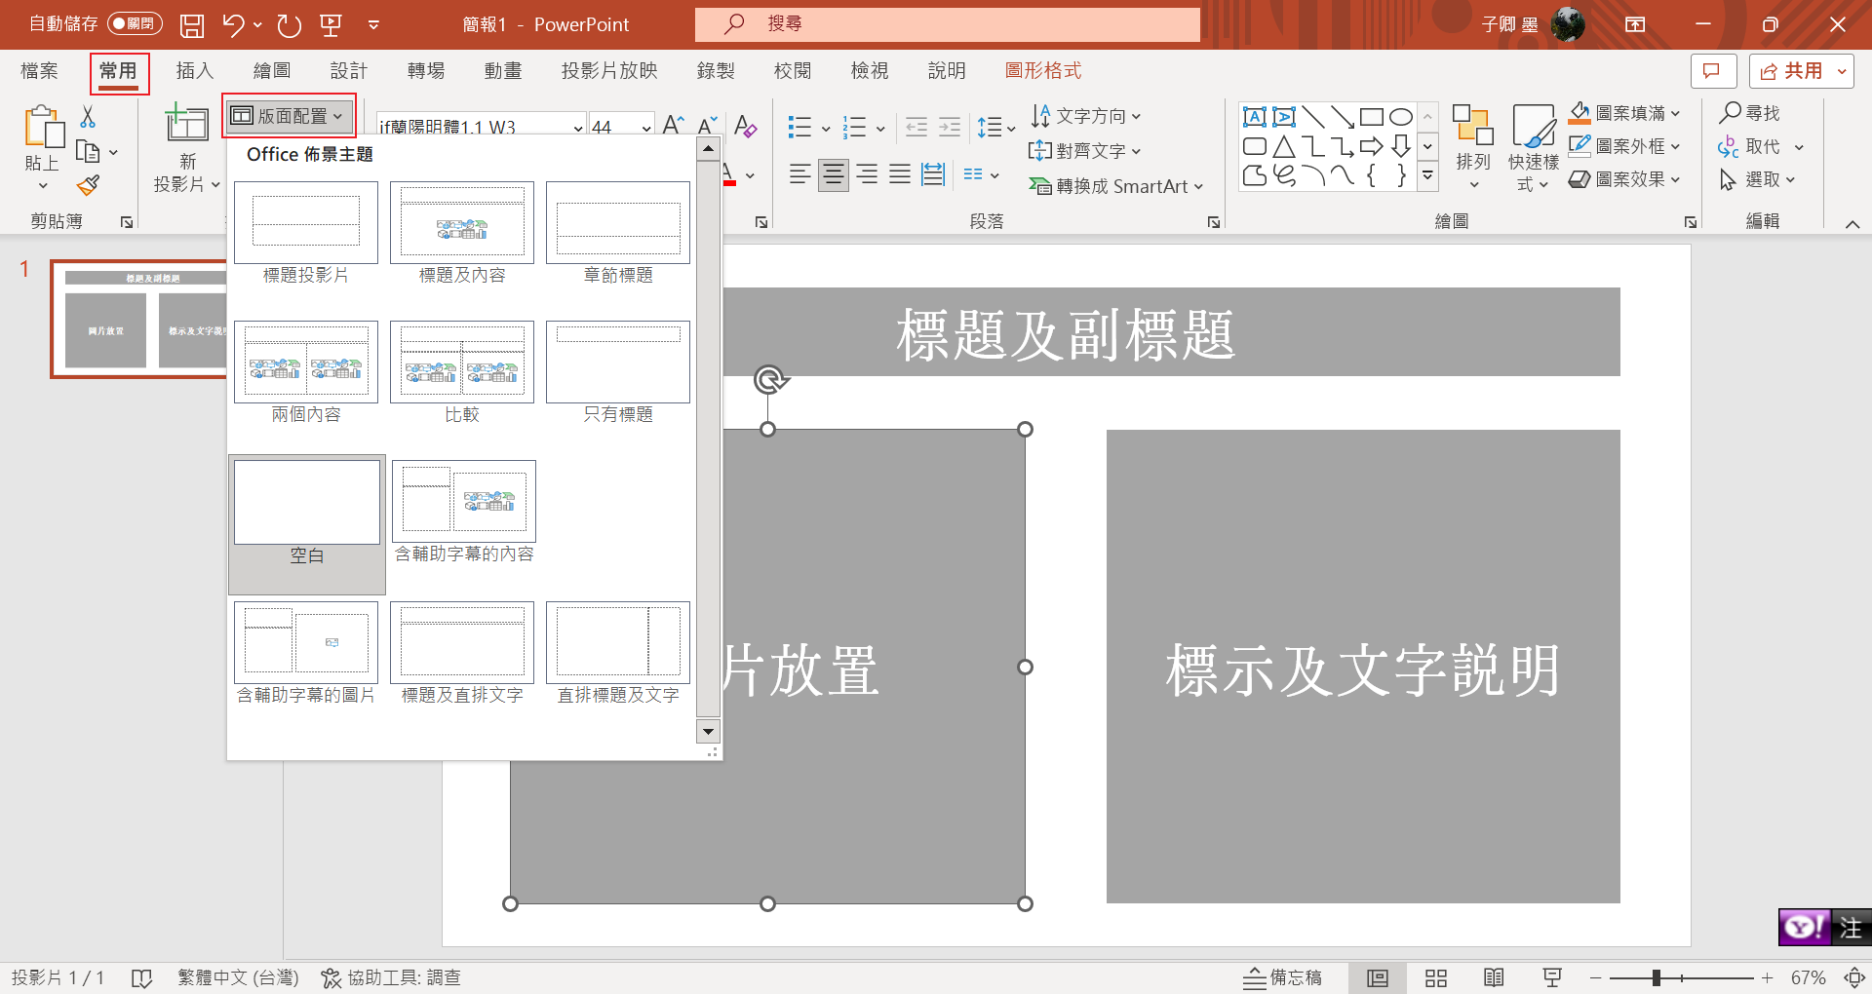
Task: Open the Arrange button
Action: click(x=1473, y=147)
